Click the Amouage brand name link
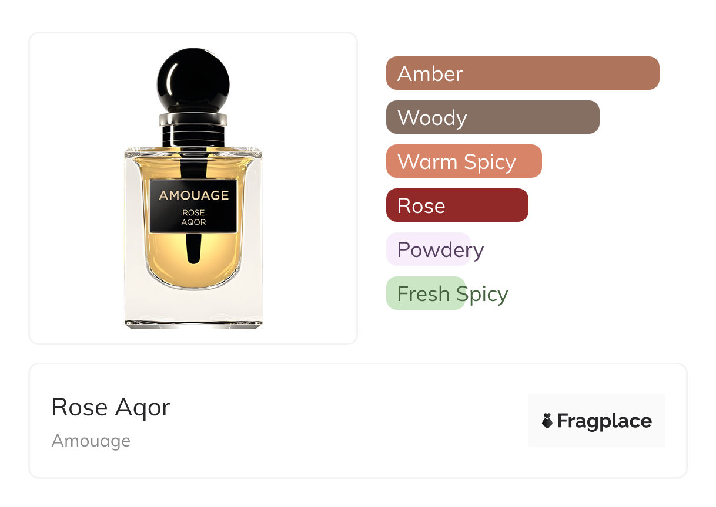Image resolution: width=716 pixels, height=507 pixels. tap(91, 441)
